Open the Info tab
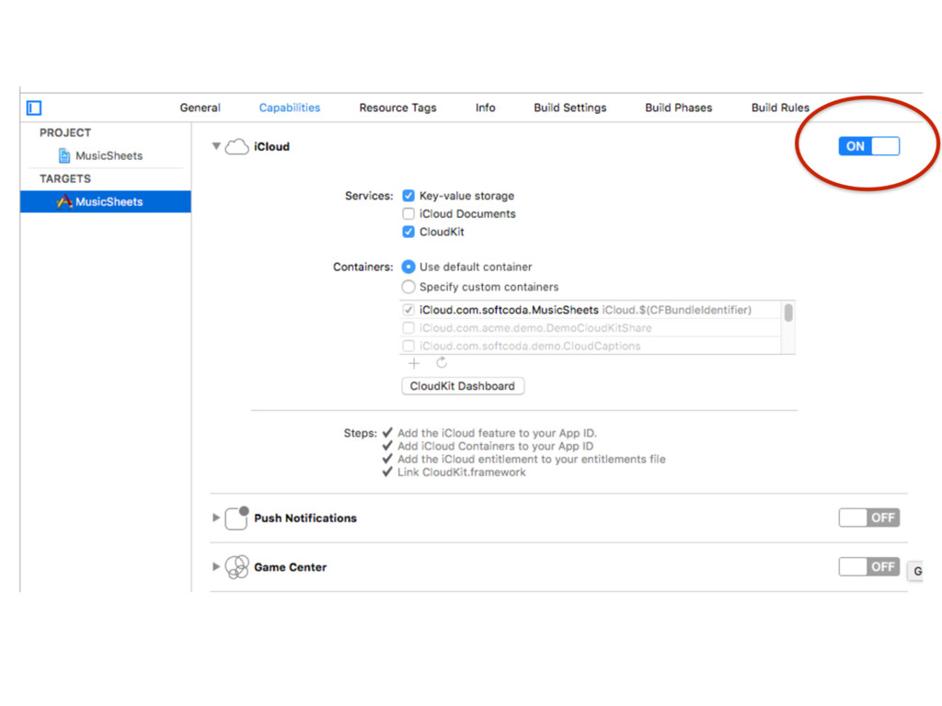The image size is (942, 706). point(486,108)
